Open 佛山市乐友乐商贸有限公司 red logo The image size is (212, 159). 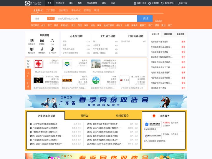(39, 64)
